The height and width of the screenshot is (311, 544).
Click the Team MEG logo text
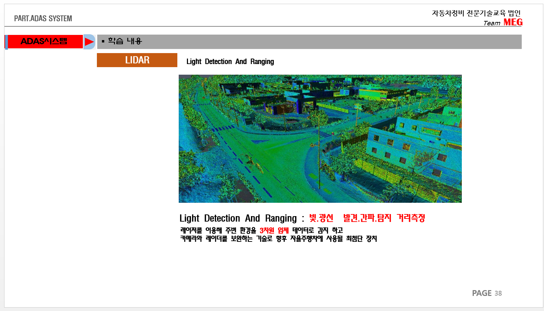coord(503,23)
